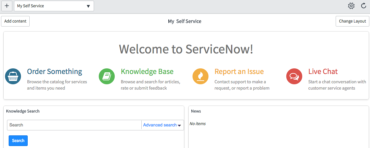Click the plus icon to add a page
Viewport: 370px width, 148px height.
pyautogui.click(x=7, y=6)
